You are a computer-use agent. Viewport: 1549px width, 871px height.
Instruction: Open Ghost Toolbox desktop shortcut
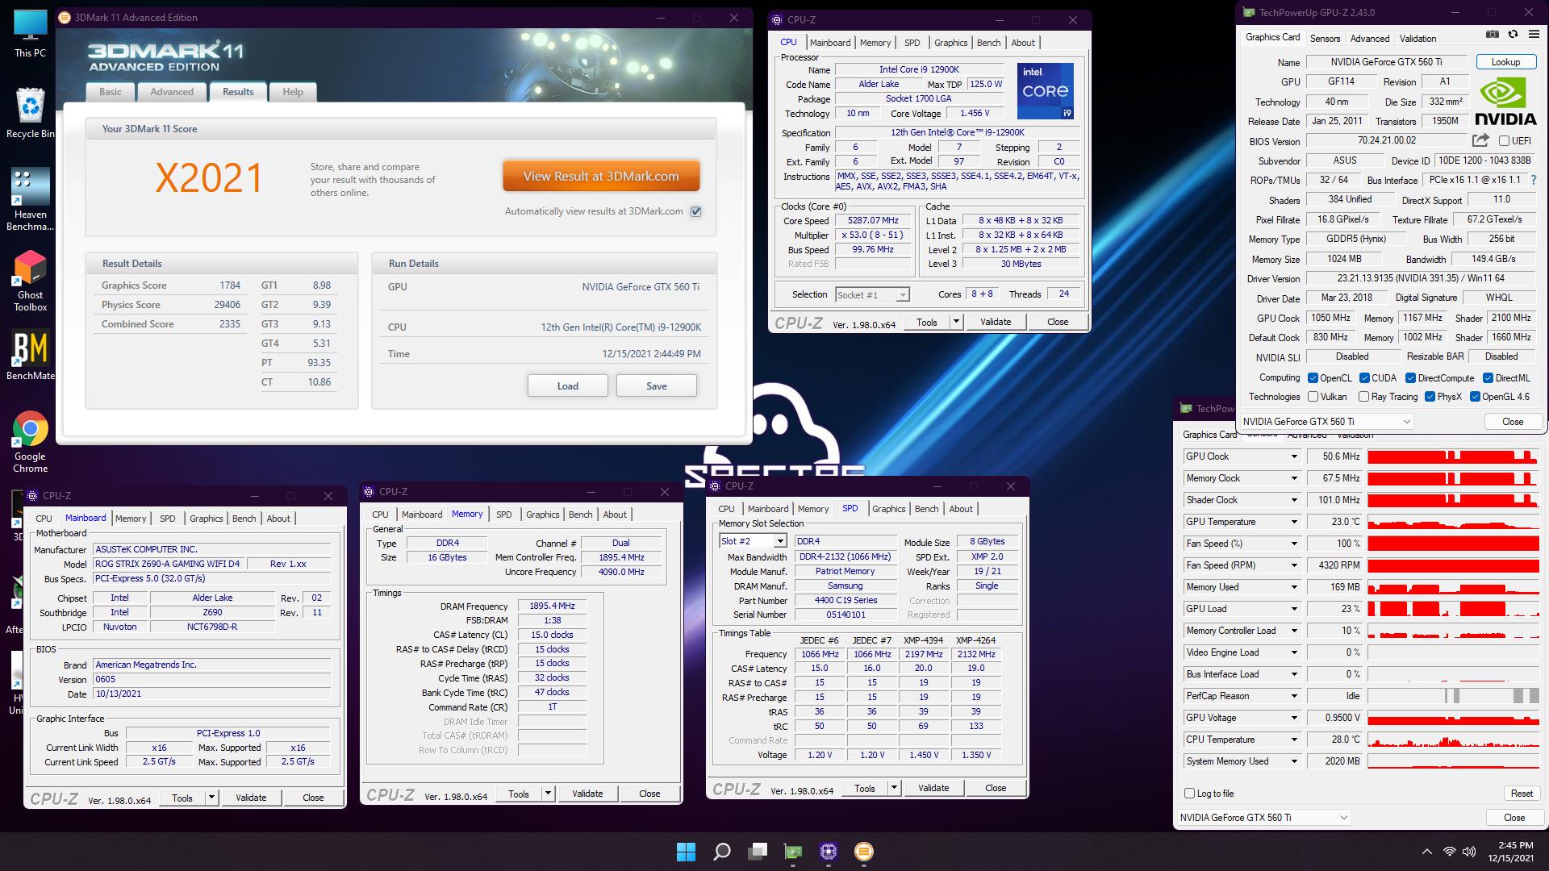30,280
